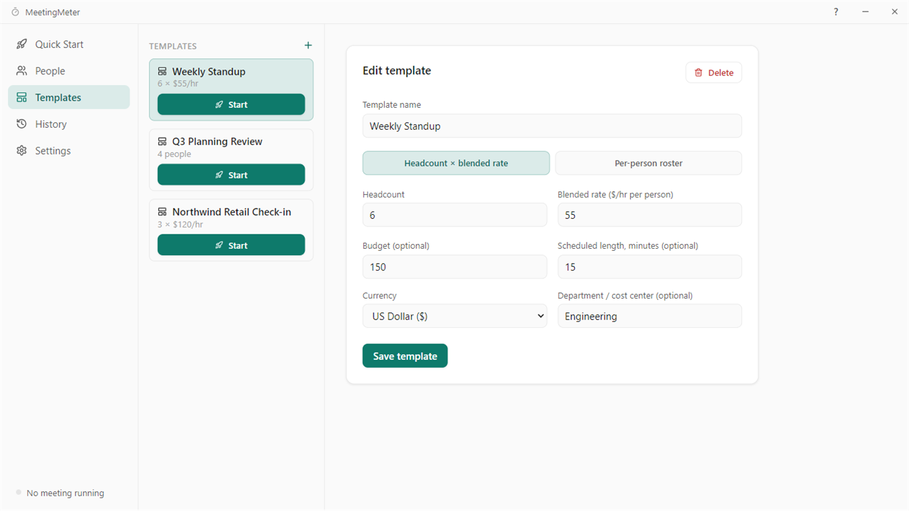The height and width of the screenshot is (511, 909).
Task: Click the people icon in the sidebar
Action: tap(22, 71)
